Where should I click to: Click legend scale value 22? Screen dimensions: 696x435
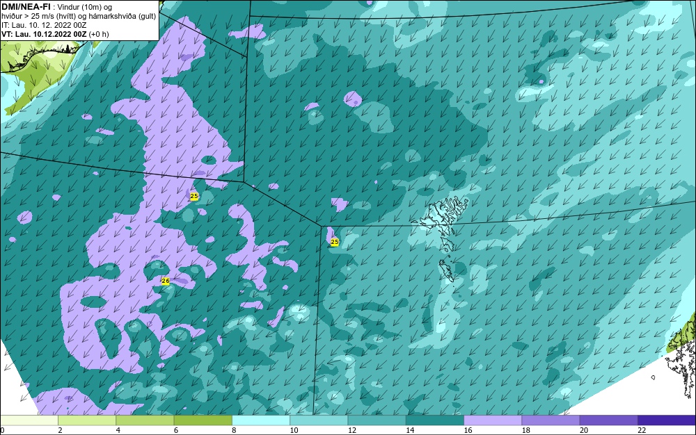tap(642, 430)
